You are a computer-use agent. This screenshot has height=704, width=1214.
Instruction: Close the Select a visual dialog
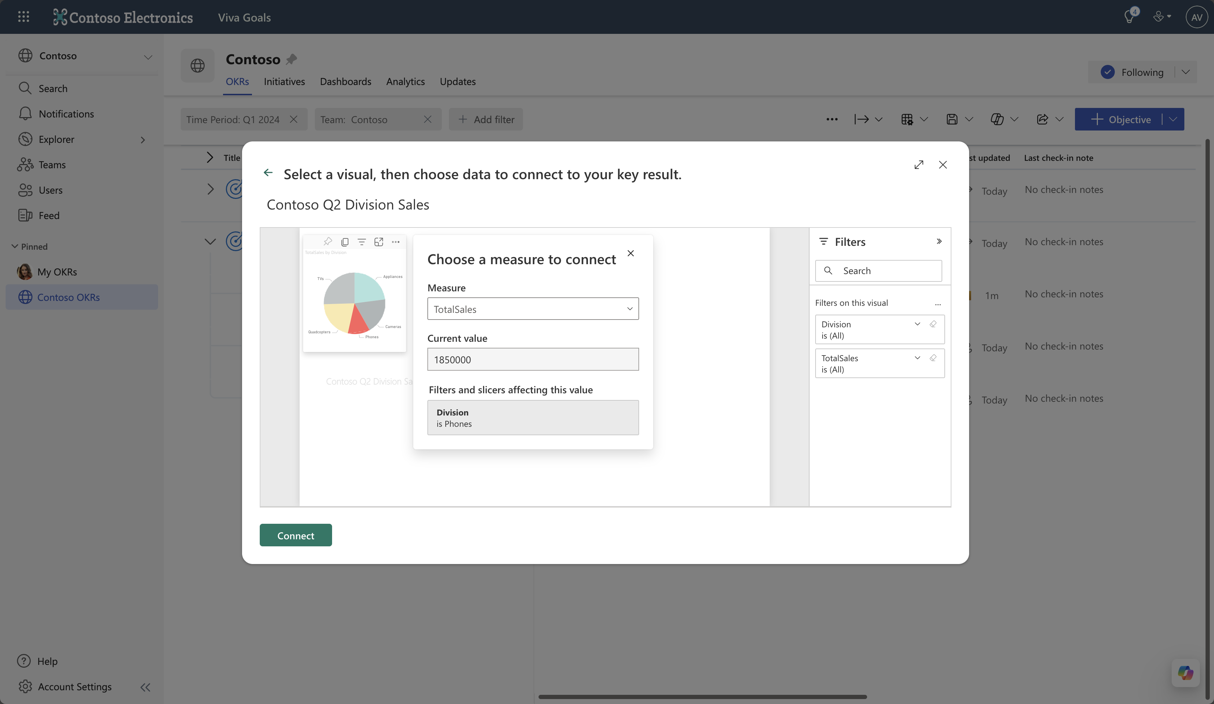click(943, 165)
